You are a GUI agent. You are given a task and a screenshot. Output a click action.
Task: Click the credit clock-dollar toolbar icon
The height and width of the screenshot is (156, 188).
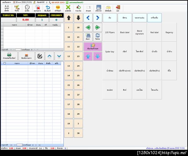click(27, 8)
